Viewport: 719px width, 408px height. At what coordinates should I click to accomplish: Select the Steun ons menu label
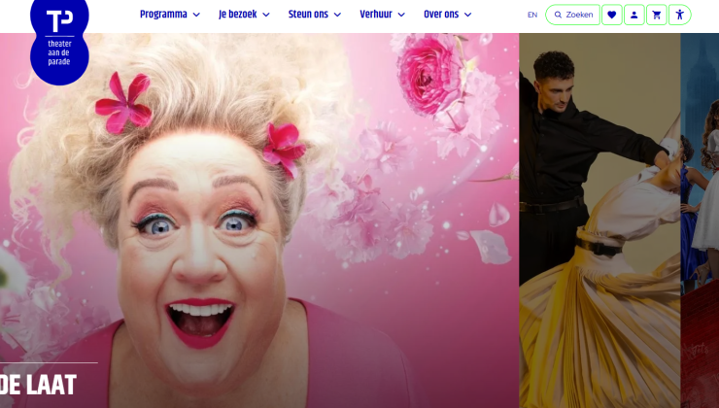click(308, 15)
